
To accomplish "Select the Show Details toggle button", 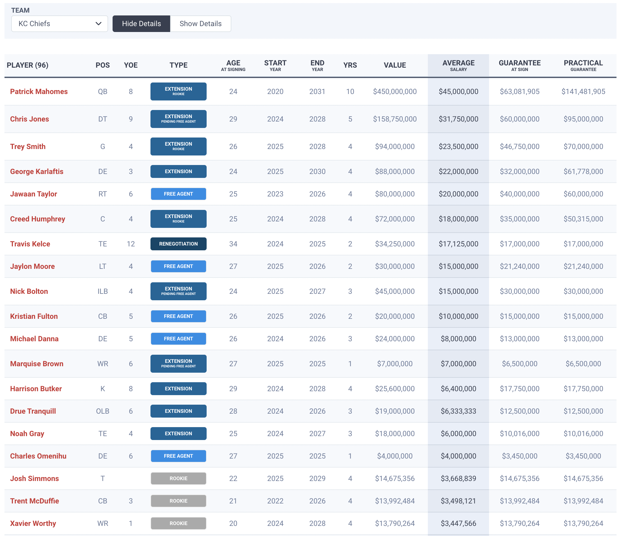I will click(200, 24).
